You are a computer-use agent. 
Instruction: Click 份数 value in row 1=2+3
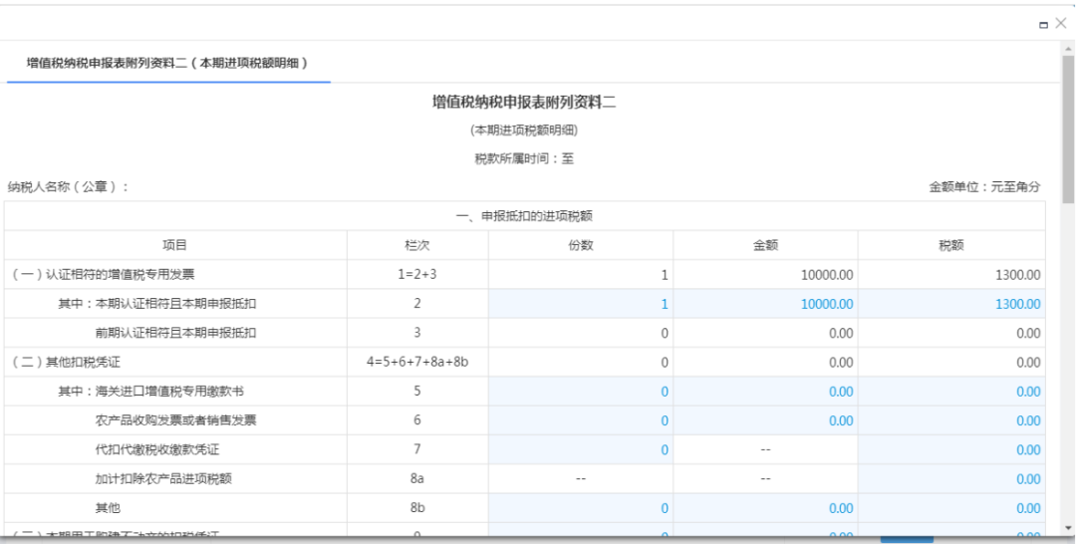[665, 275]
